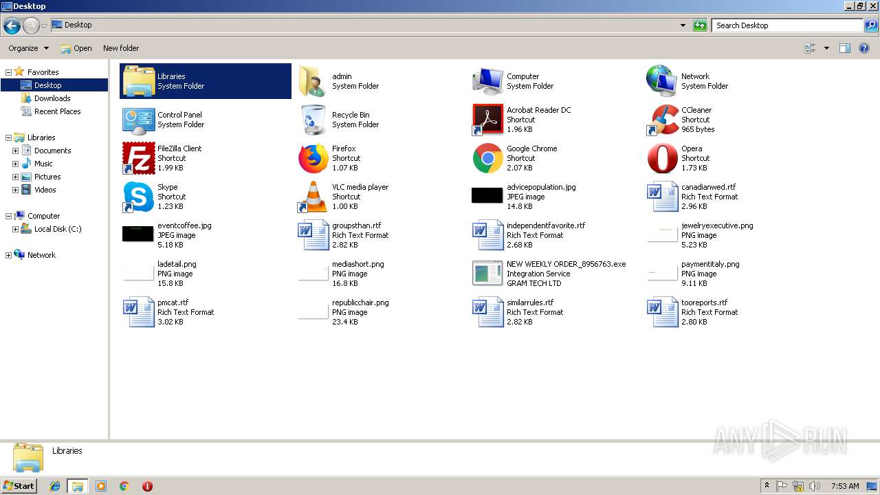
Task: Select the VLC media player icon
Action: (x=313, y=197)
